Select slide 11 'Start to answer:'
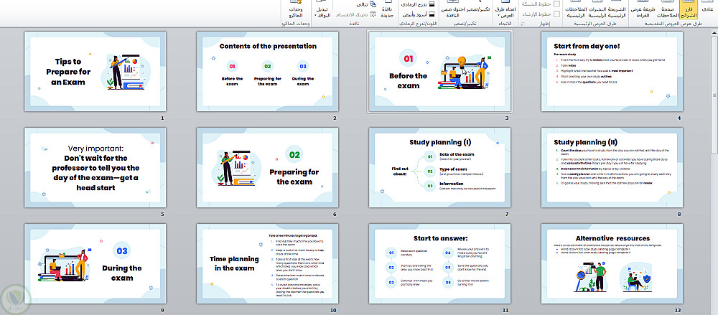 coord(439,264)
